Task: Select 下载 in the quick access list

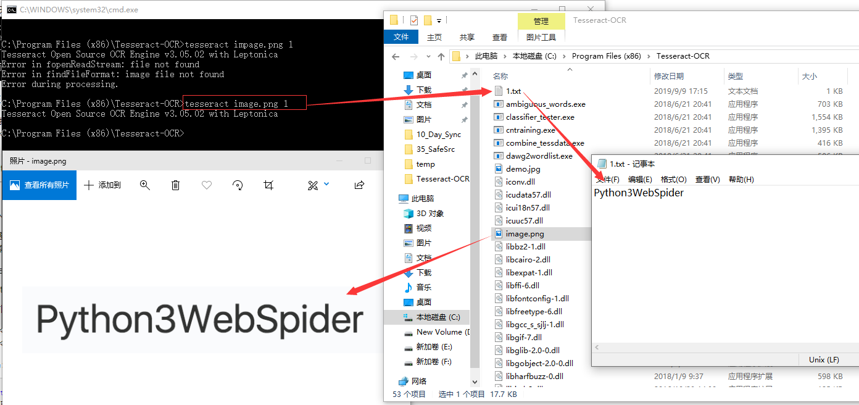Action: click(x=424, y=90)
